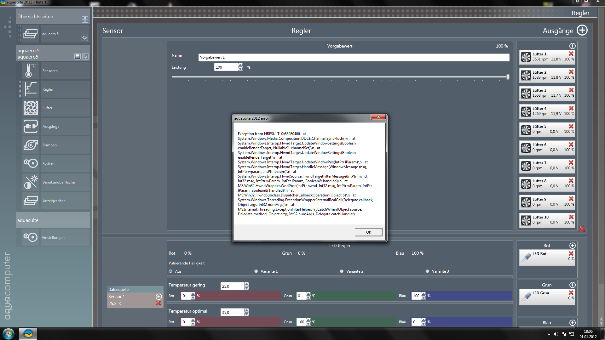Open the Sensoren thermometer icon
Viewport: 605px width, 340px height.
pyautogui.click(x=30, y=71)
